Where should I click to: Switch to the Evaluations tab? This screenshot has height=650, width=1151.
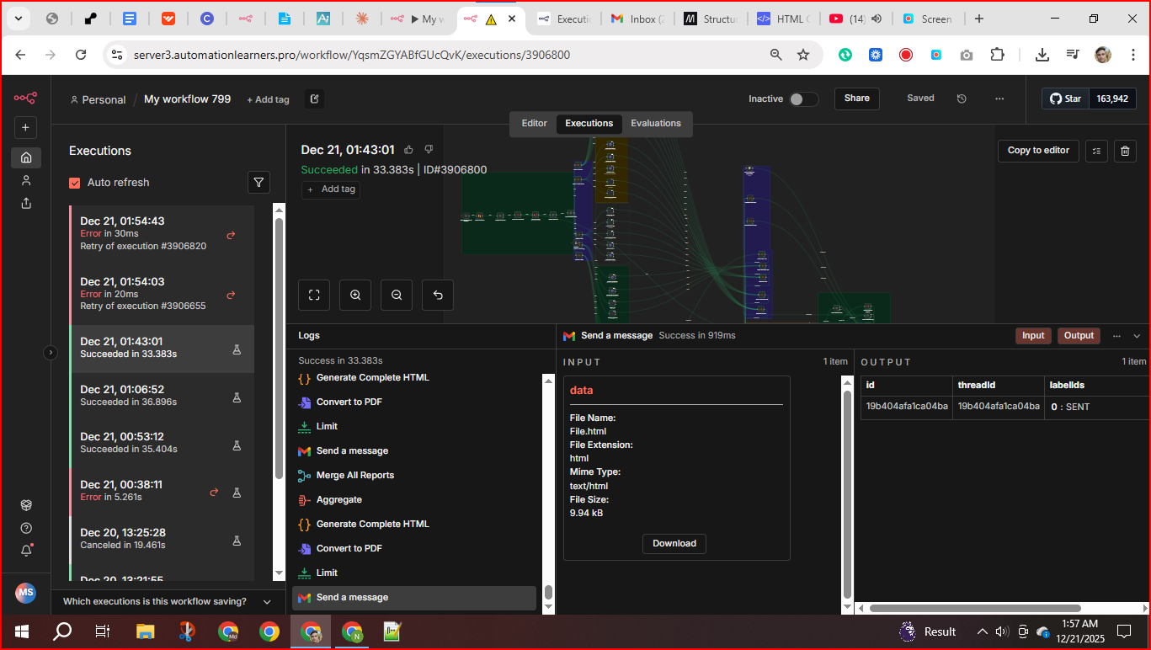(656, 124)
